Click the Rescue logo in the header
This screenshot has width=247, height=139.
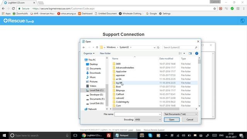click(x=19, y=20)
